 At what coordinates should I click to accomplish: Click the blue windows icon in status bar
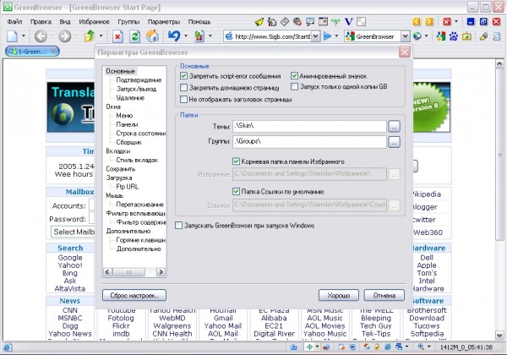[x=399, y=347]
